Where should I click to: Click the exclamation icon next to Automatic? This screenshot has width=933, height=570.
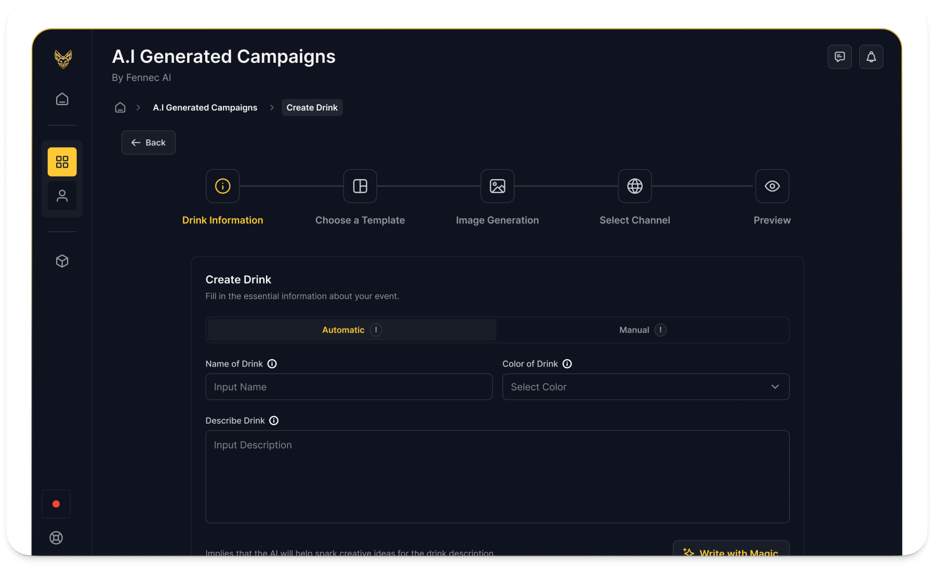pos(376,330)
